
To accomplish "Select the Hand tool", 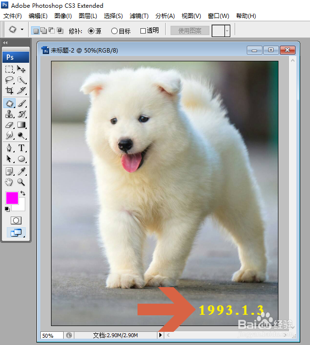I will [x=9, y=182].
